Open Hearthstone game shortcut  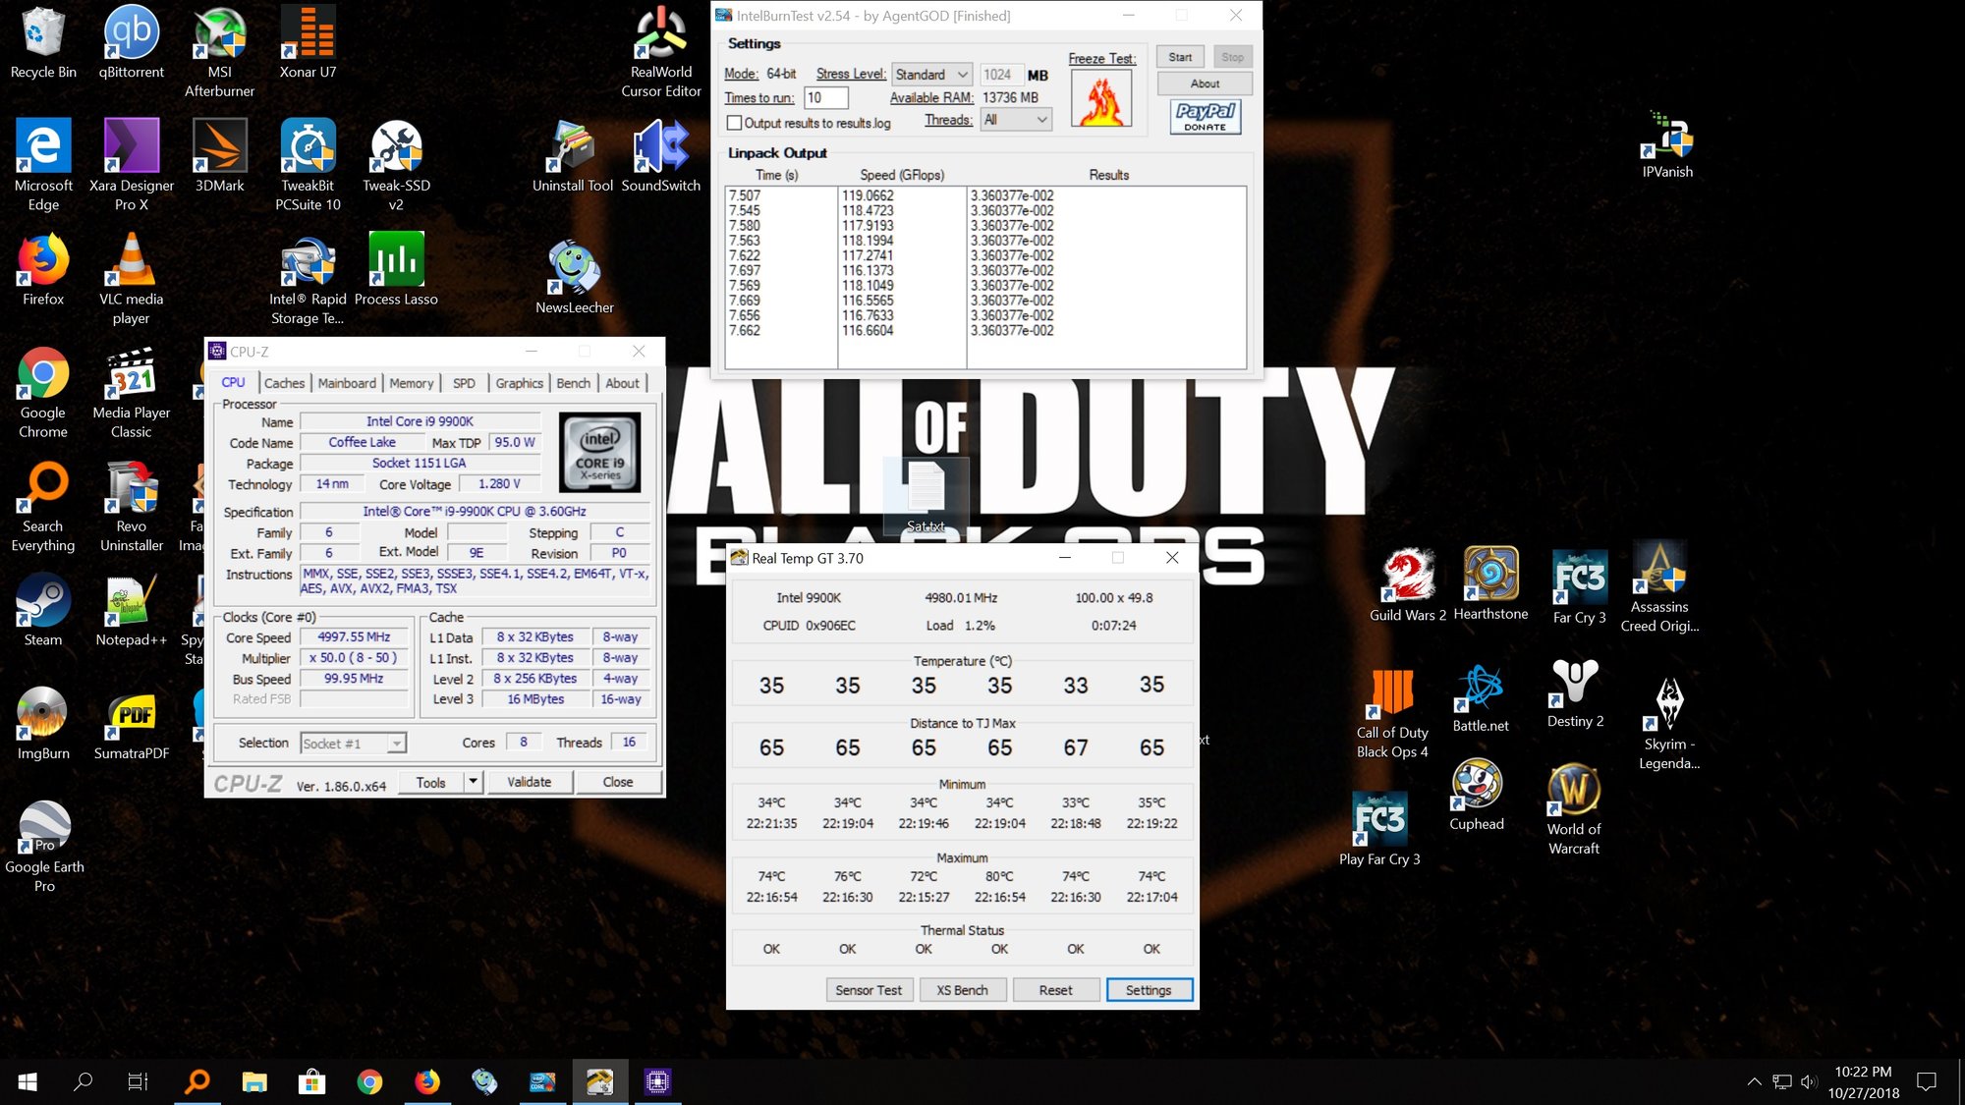coord(1490,575)
